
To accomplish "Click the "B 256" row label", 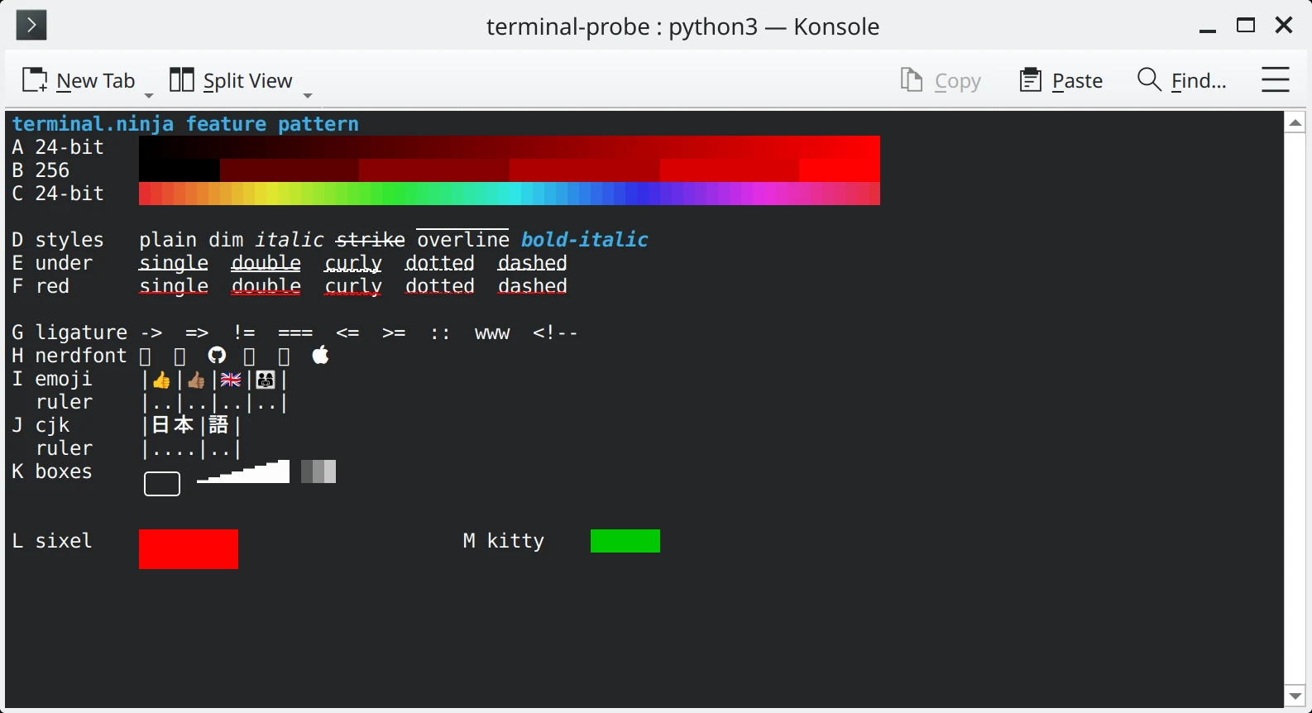I will [x=41, y=170].
